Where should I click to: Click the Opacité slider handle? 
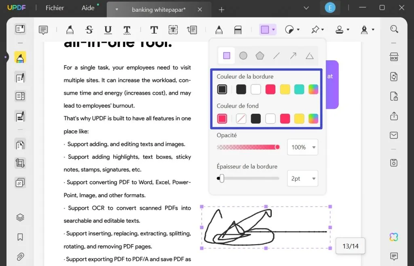click(277, 147)
